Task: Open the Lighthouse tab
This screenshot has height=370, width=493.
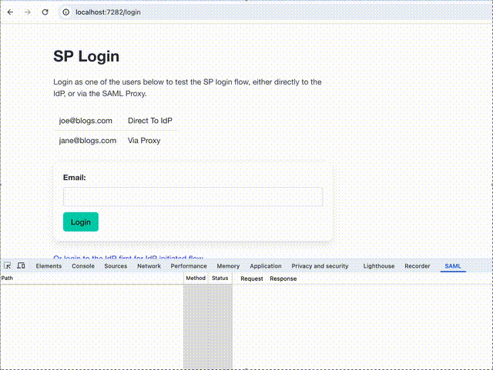Action: click(379, 266)
